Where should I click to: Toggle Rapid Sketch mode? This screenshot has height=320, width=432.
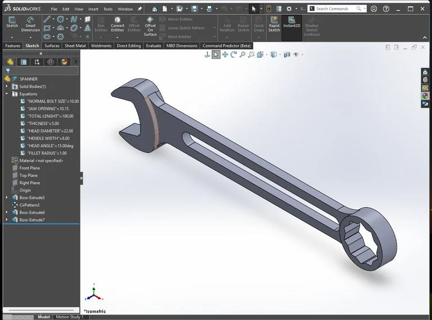274,24
